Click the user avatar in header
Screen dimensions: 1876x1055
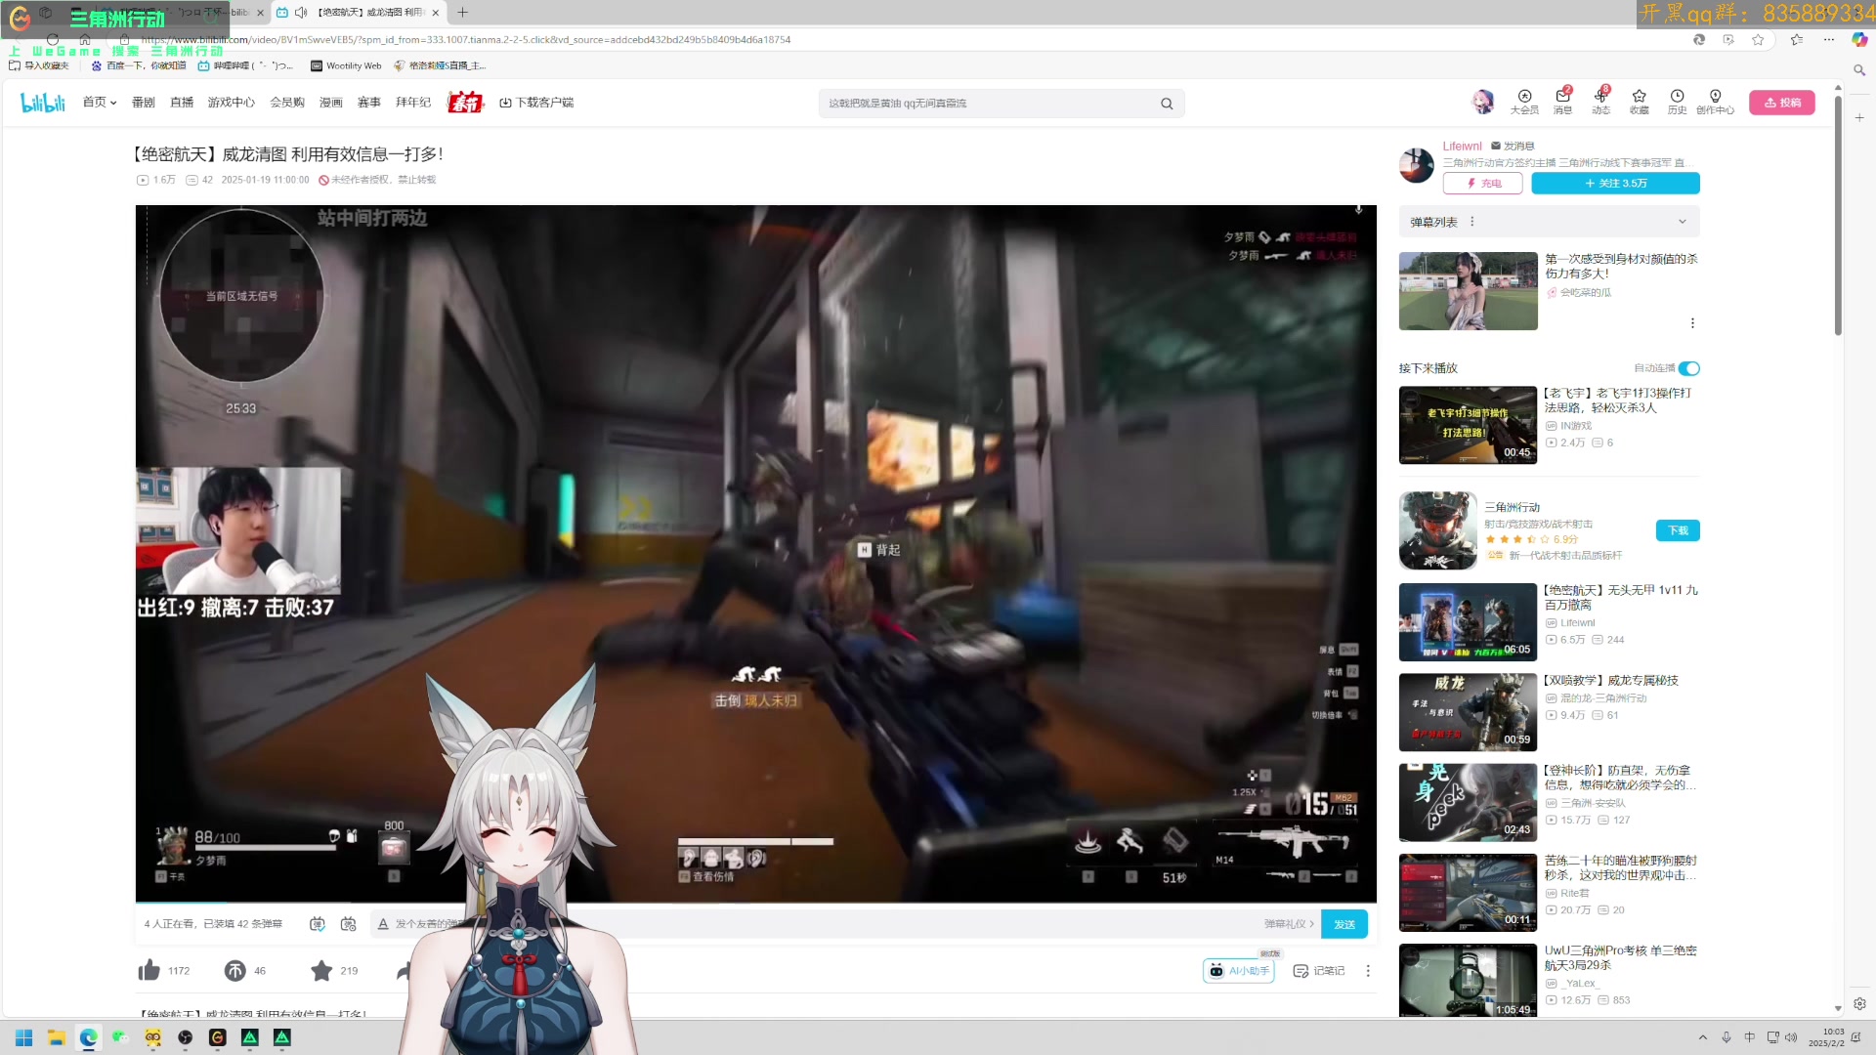[x=1482, y=102]
